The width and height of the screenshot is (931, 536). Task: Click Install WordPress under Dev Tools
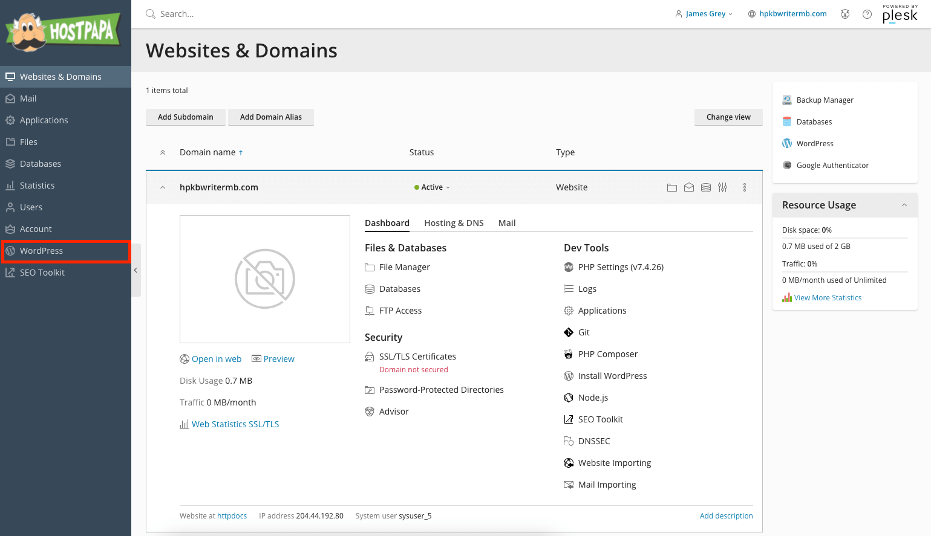(612, 375)
